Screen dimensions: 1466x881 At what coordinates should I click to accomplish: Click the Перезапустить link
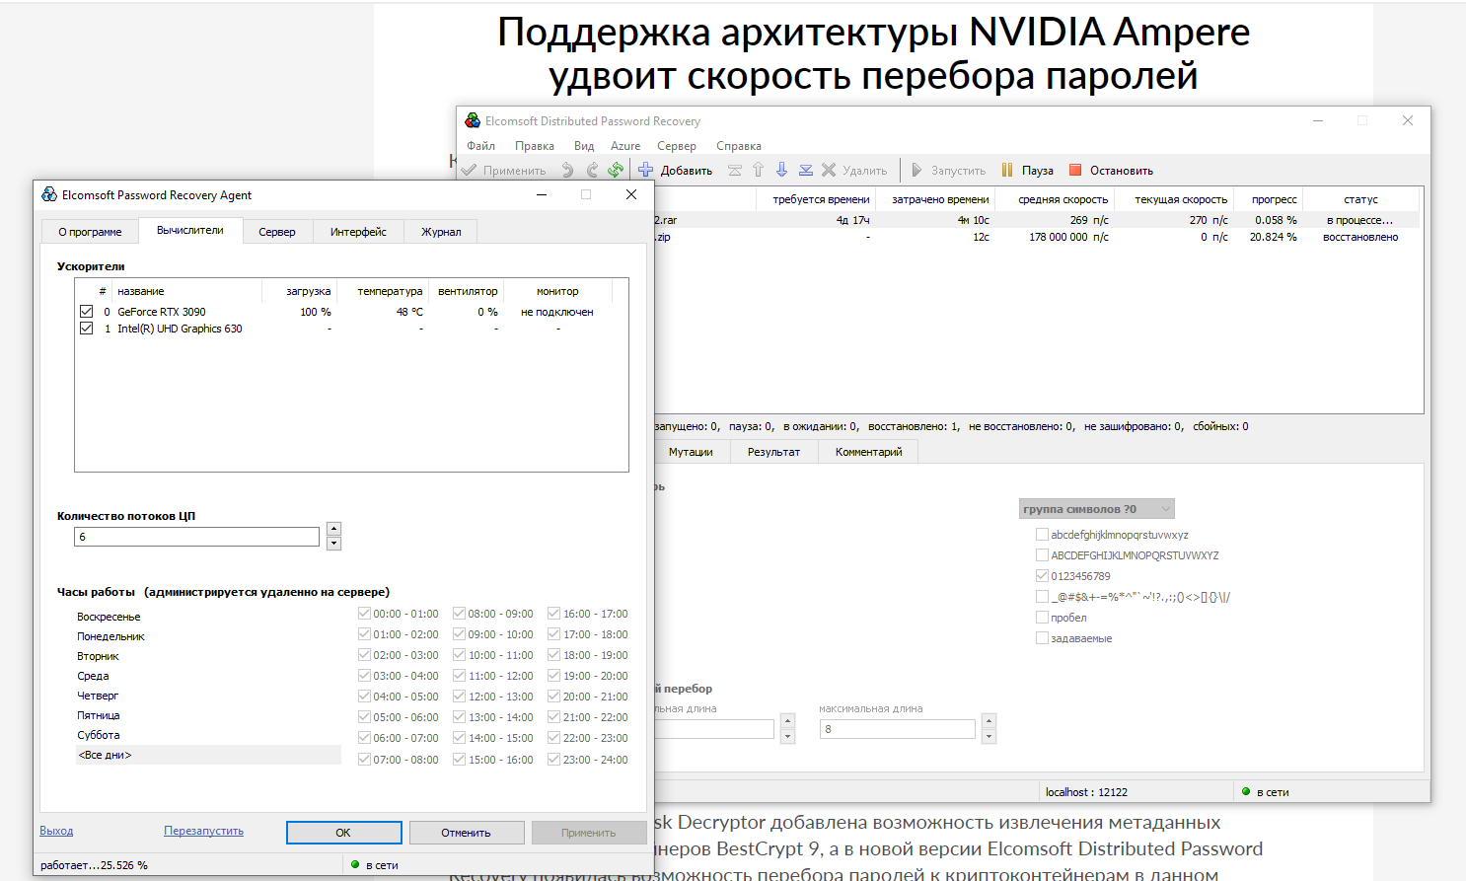coord(203,831)
